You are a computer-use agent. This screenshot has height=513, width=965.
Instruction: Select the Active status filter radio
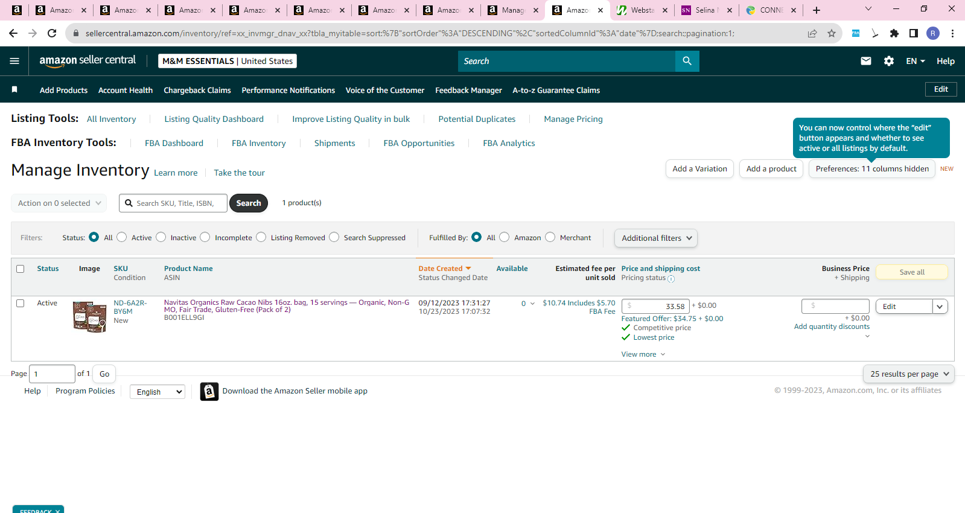point(122,237)
